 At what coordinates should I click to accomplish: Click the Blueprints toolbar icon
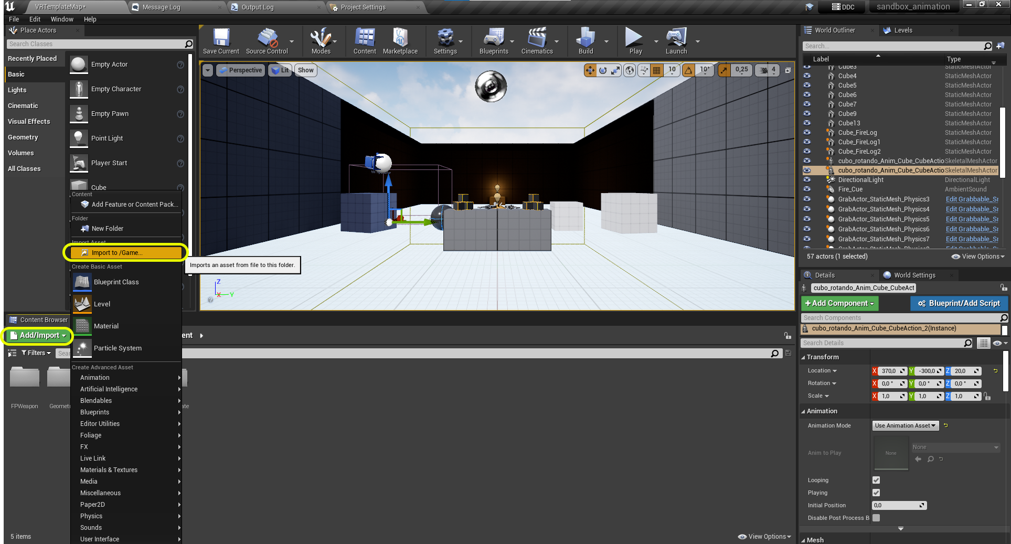pos(493,41)
